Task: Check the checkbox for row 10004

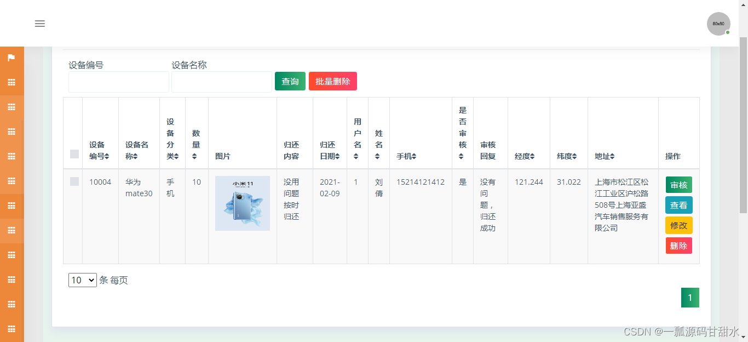Action: pyautogui.click(x=74, y=181)
